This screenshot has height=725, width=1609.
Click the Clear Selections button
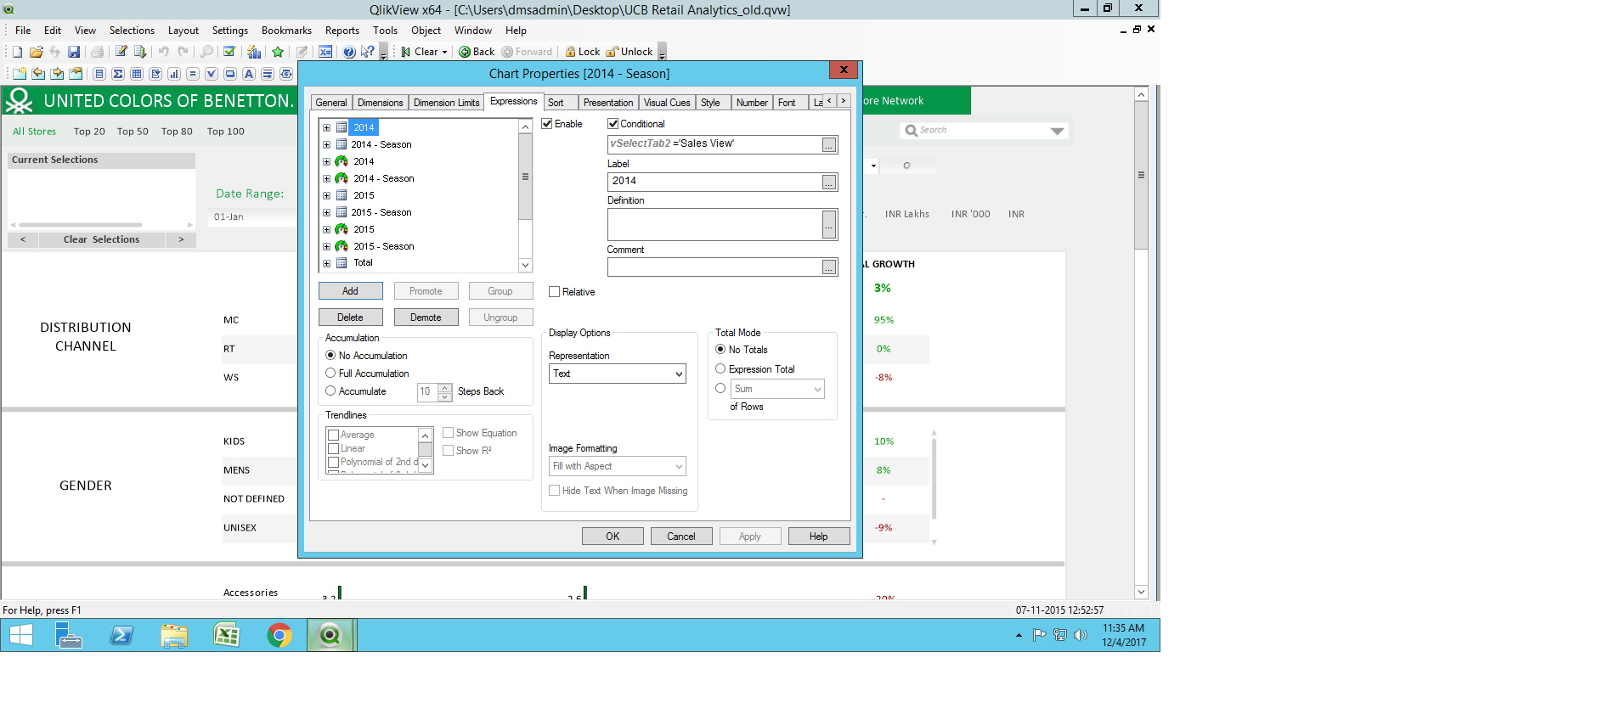coord(101,239)
